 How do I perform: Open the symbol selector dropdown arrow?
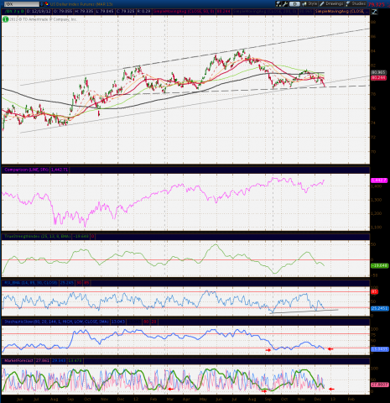(42, 4)
